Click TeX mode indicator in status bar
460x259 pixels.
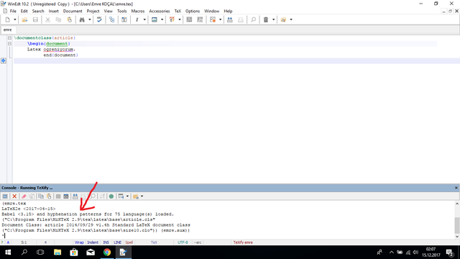pyautogui.click(x=154, y=242)
